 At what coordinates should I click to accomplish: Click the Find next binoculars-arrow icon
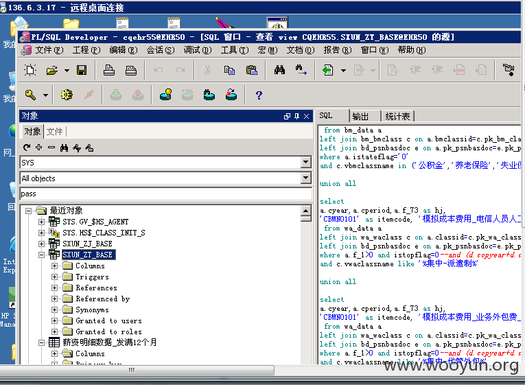[301, 70]
